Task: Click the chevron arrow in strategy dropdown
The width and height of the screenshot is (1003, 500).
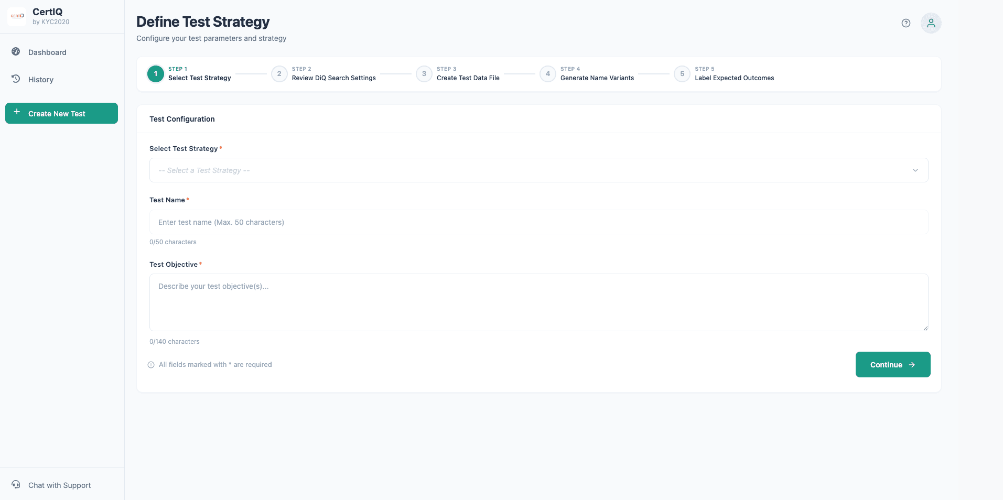Action: click(x=915, y=170)
